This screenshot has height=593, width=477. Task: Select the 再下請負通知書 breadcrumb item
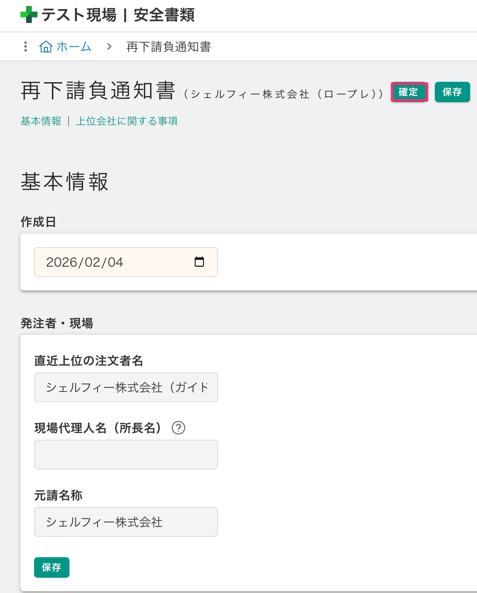tap(169, 46)
